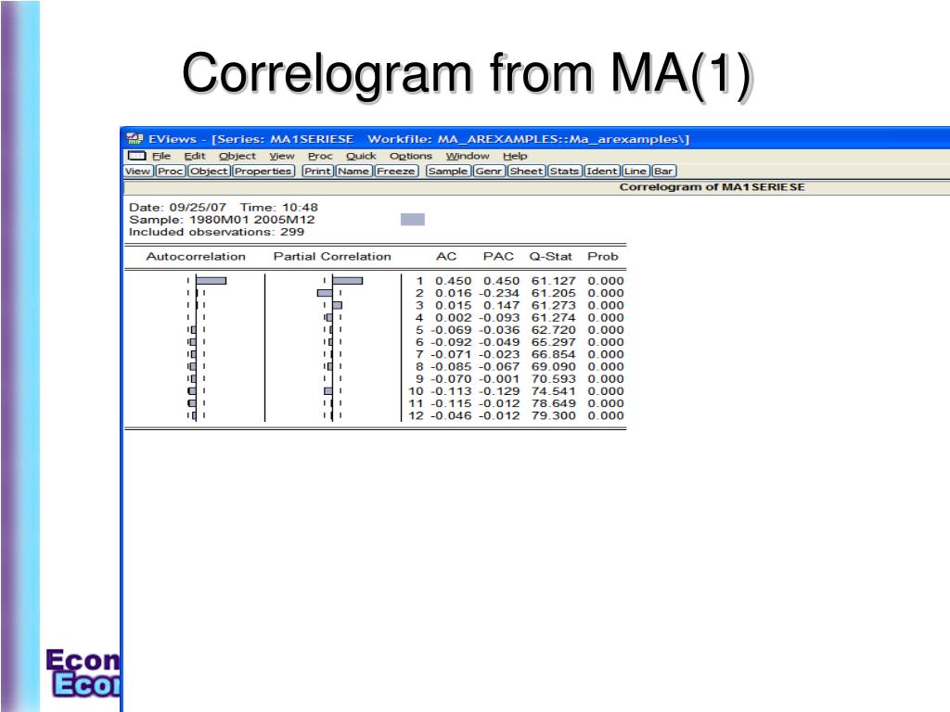Open the Options menu

411,156
